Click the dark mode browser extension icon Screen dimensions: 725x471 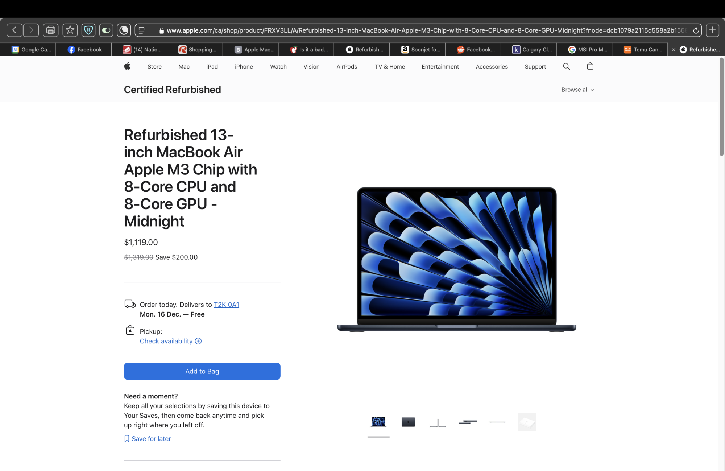pos(123,30)
